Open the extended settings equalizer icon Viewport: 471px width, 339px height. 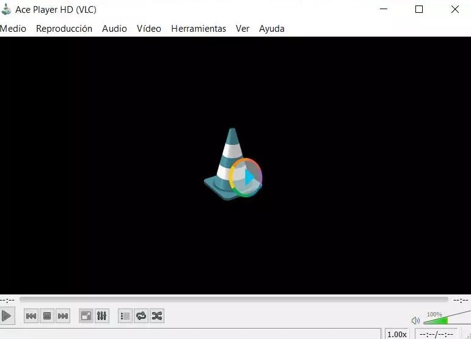(101, 316)
